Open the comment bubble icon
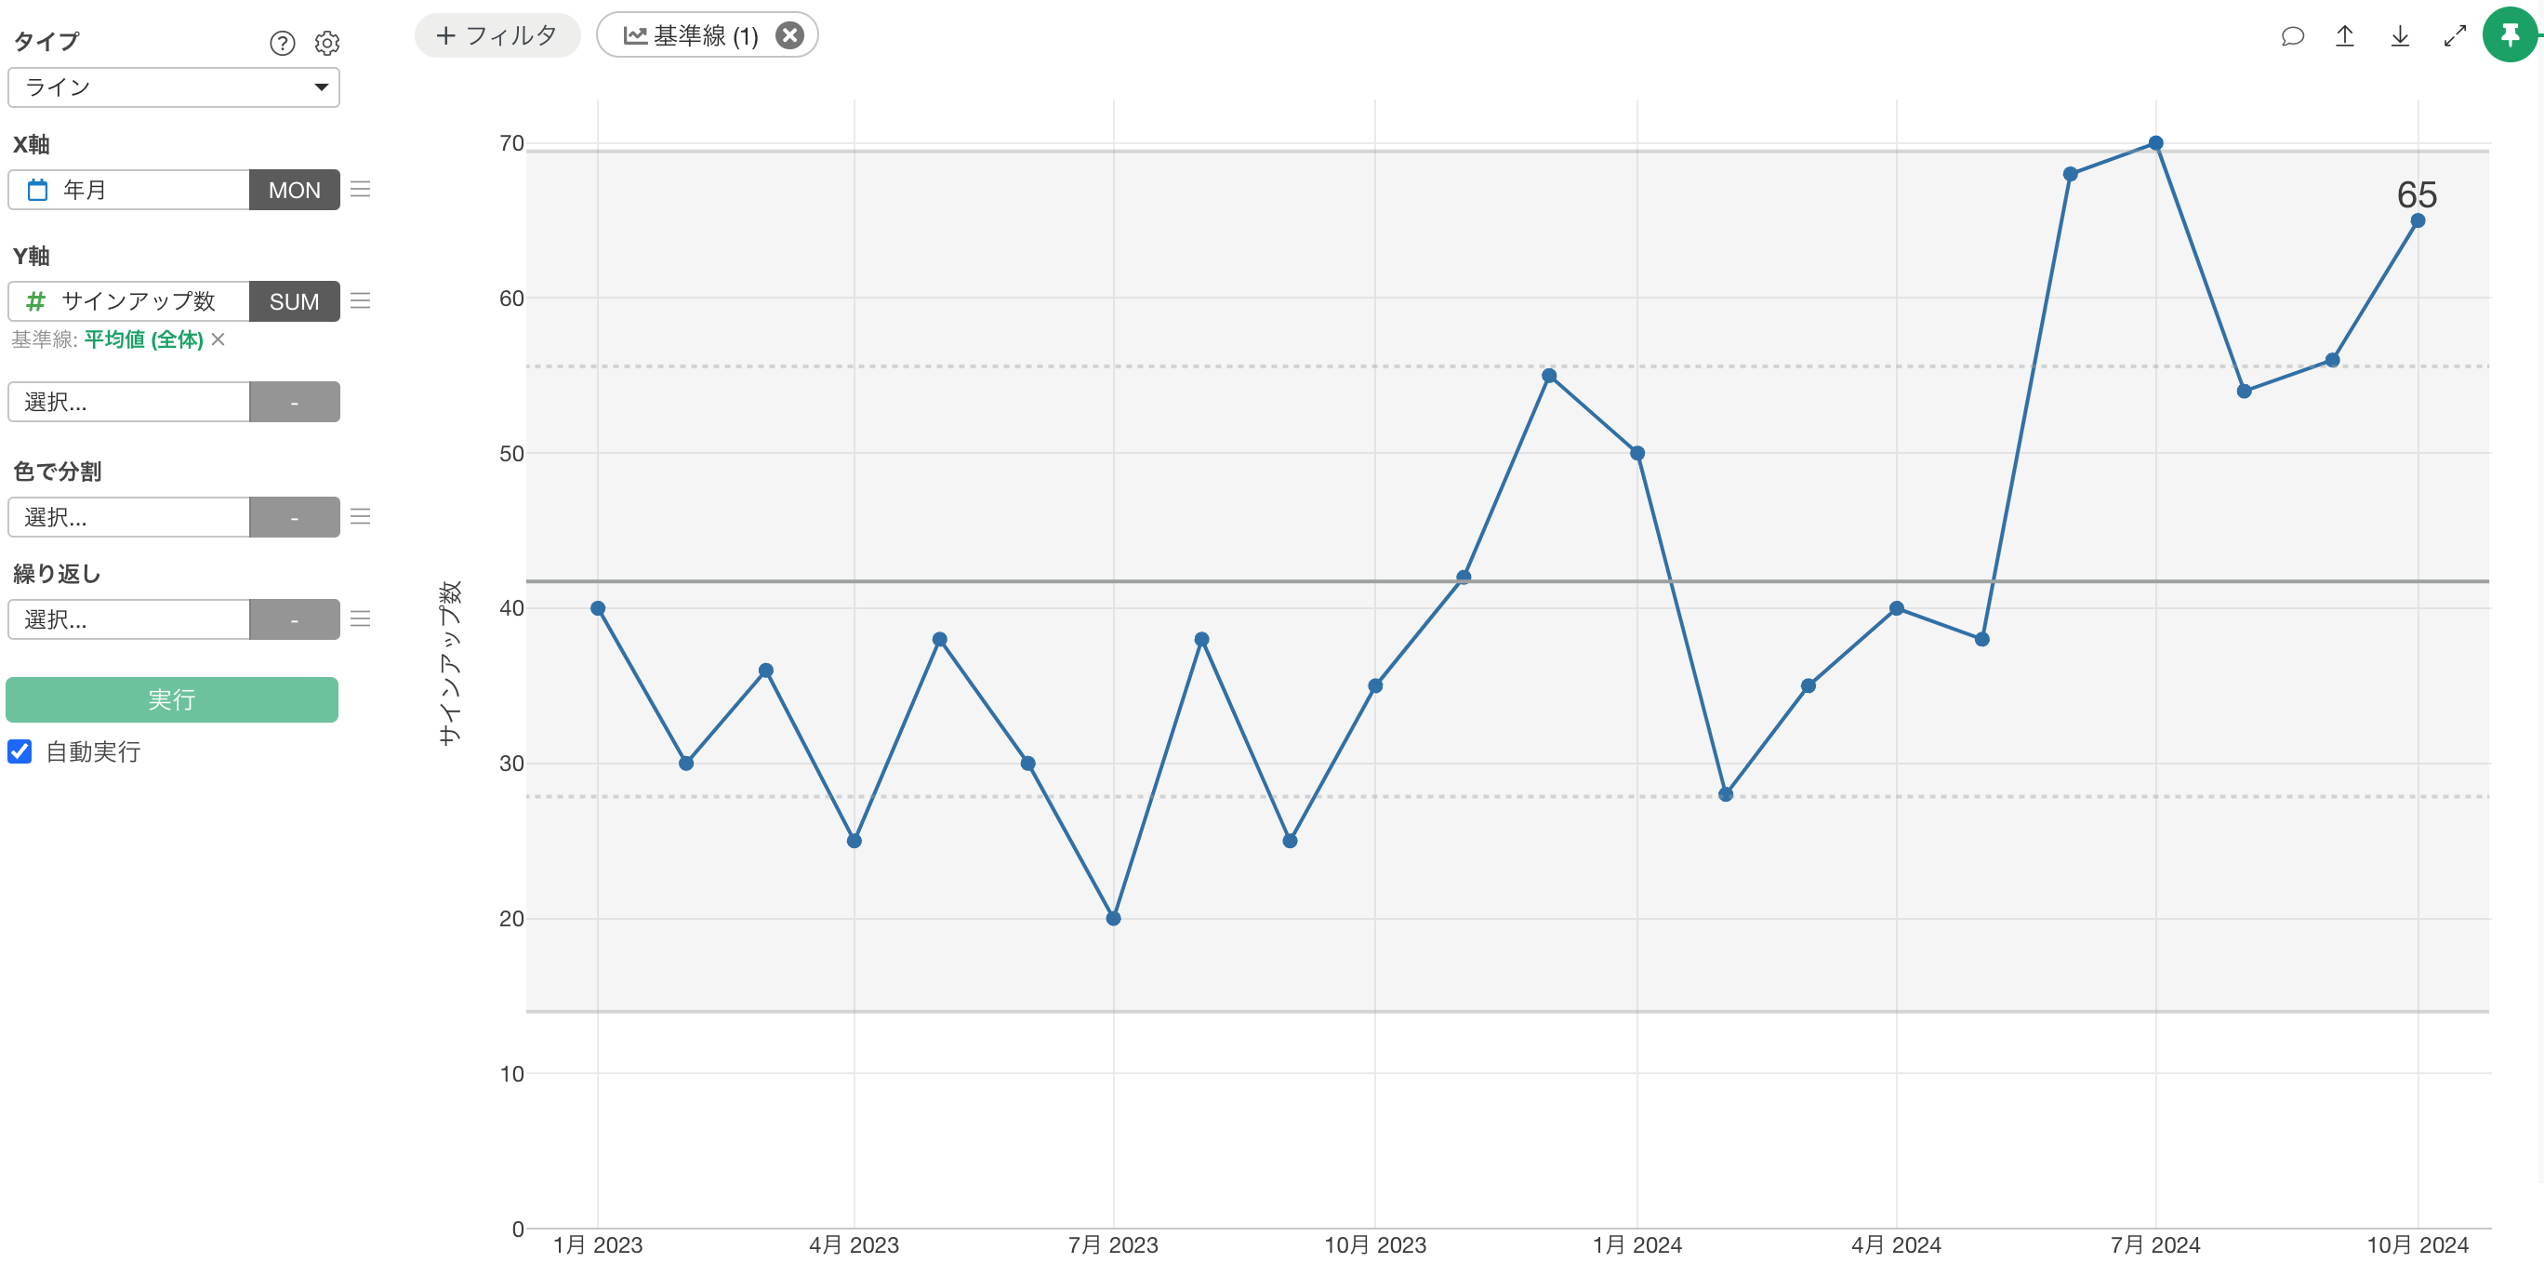The height and width of the screenshot is (1276, 2544). (2292, 36)
